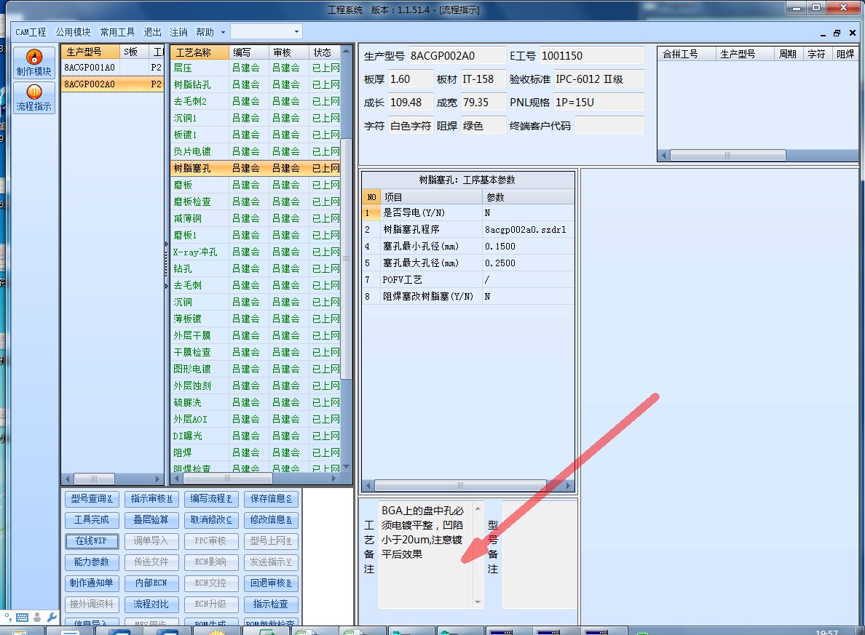Click the E工号 field showing 1001150
Image resolution: width=865 pixels, height=635 pixels.
coord(592,56)
